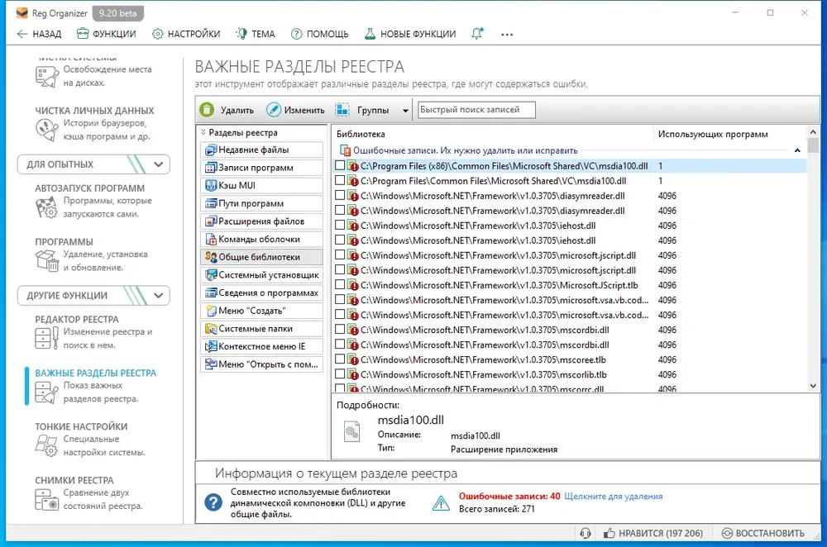Check the first mscordbi.dll row checkbox

[340, 330]
